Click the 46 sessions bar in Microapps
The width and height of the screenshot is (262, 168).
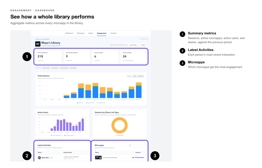coord(139,157)
